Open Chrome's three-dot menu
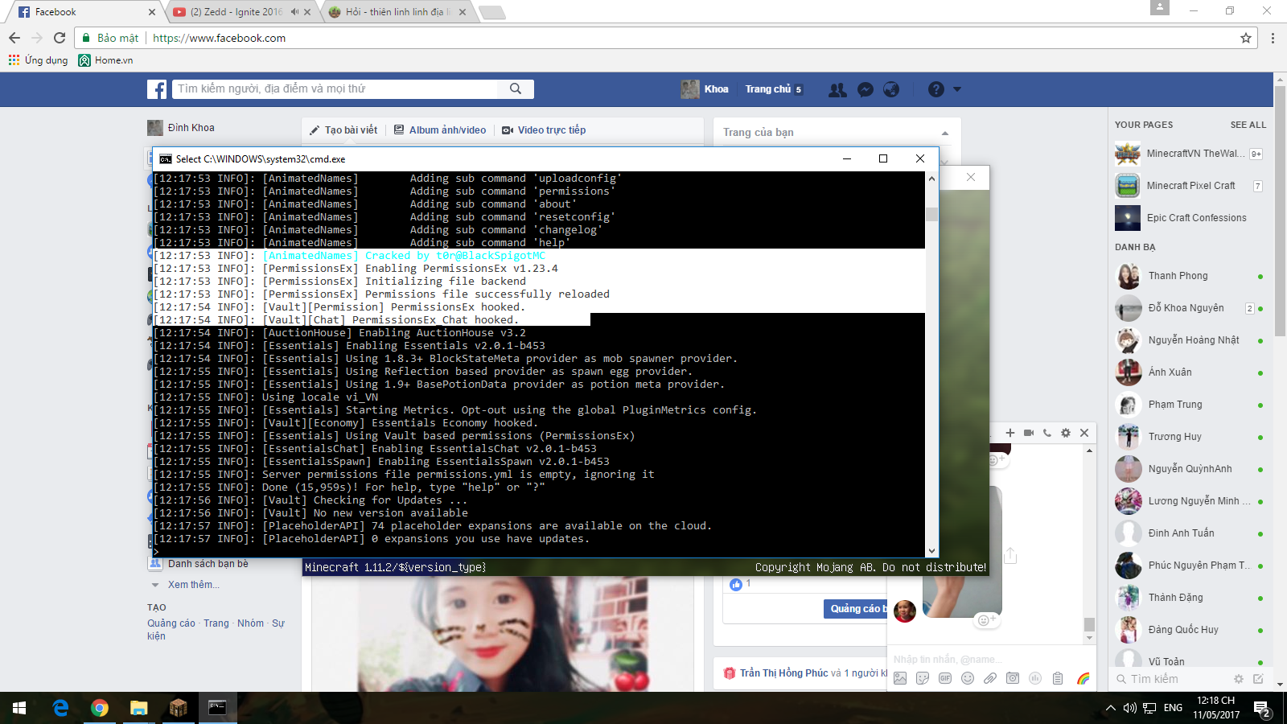Screen dimensions: 1287x724 (x=1273, y=38)
